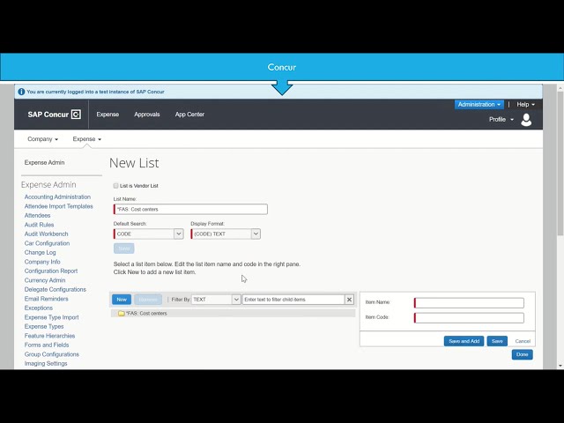Open the Currency Admin link
This screenshot has width=564, height=423.
pos(45,280)
